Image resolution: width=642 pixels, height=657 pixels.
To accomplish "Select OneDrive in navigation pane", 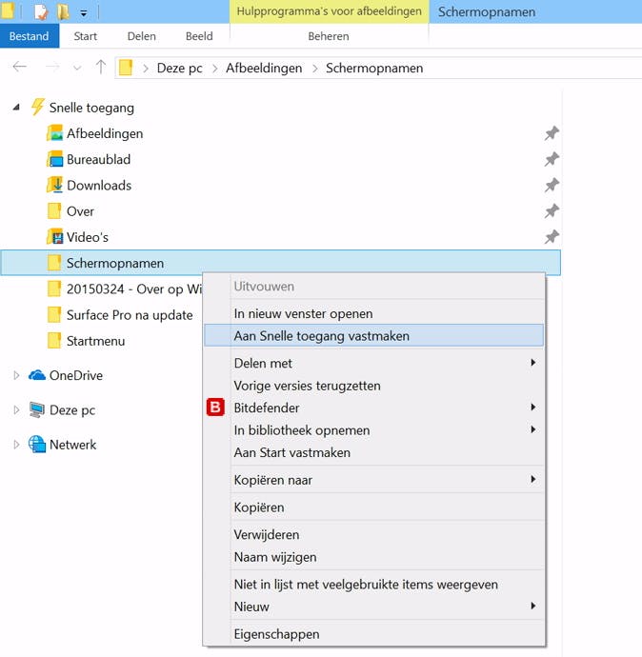I will pyautogui.click(x=76, y=375).
